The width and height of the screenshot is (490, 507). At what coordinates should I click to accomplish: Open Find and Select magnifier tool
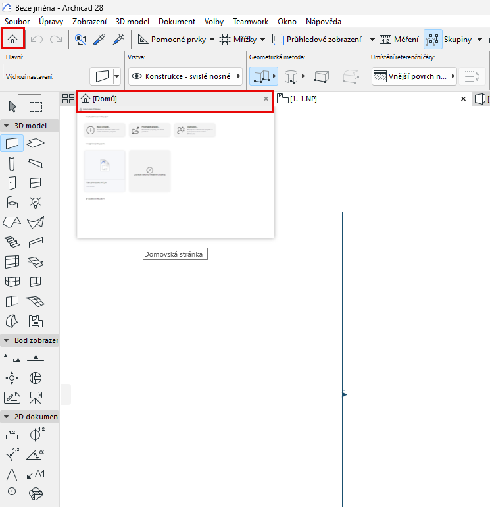[80, 40]
